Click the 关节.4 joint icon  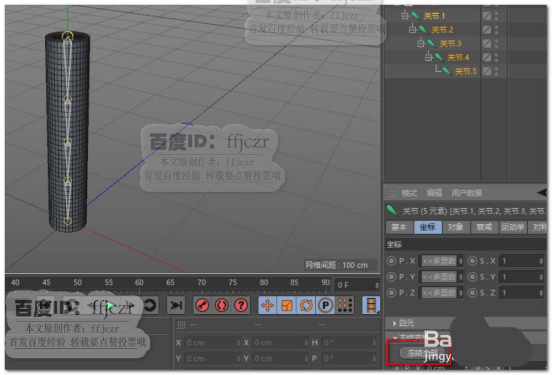(x=439, y=57)
